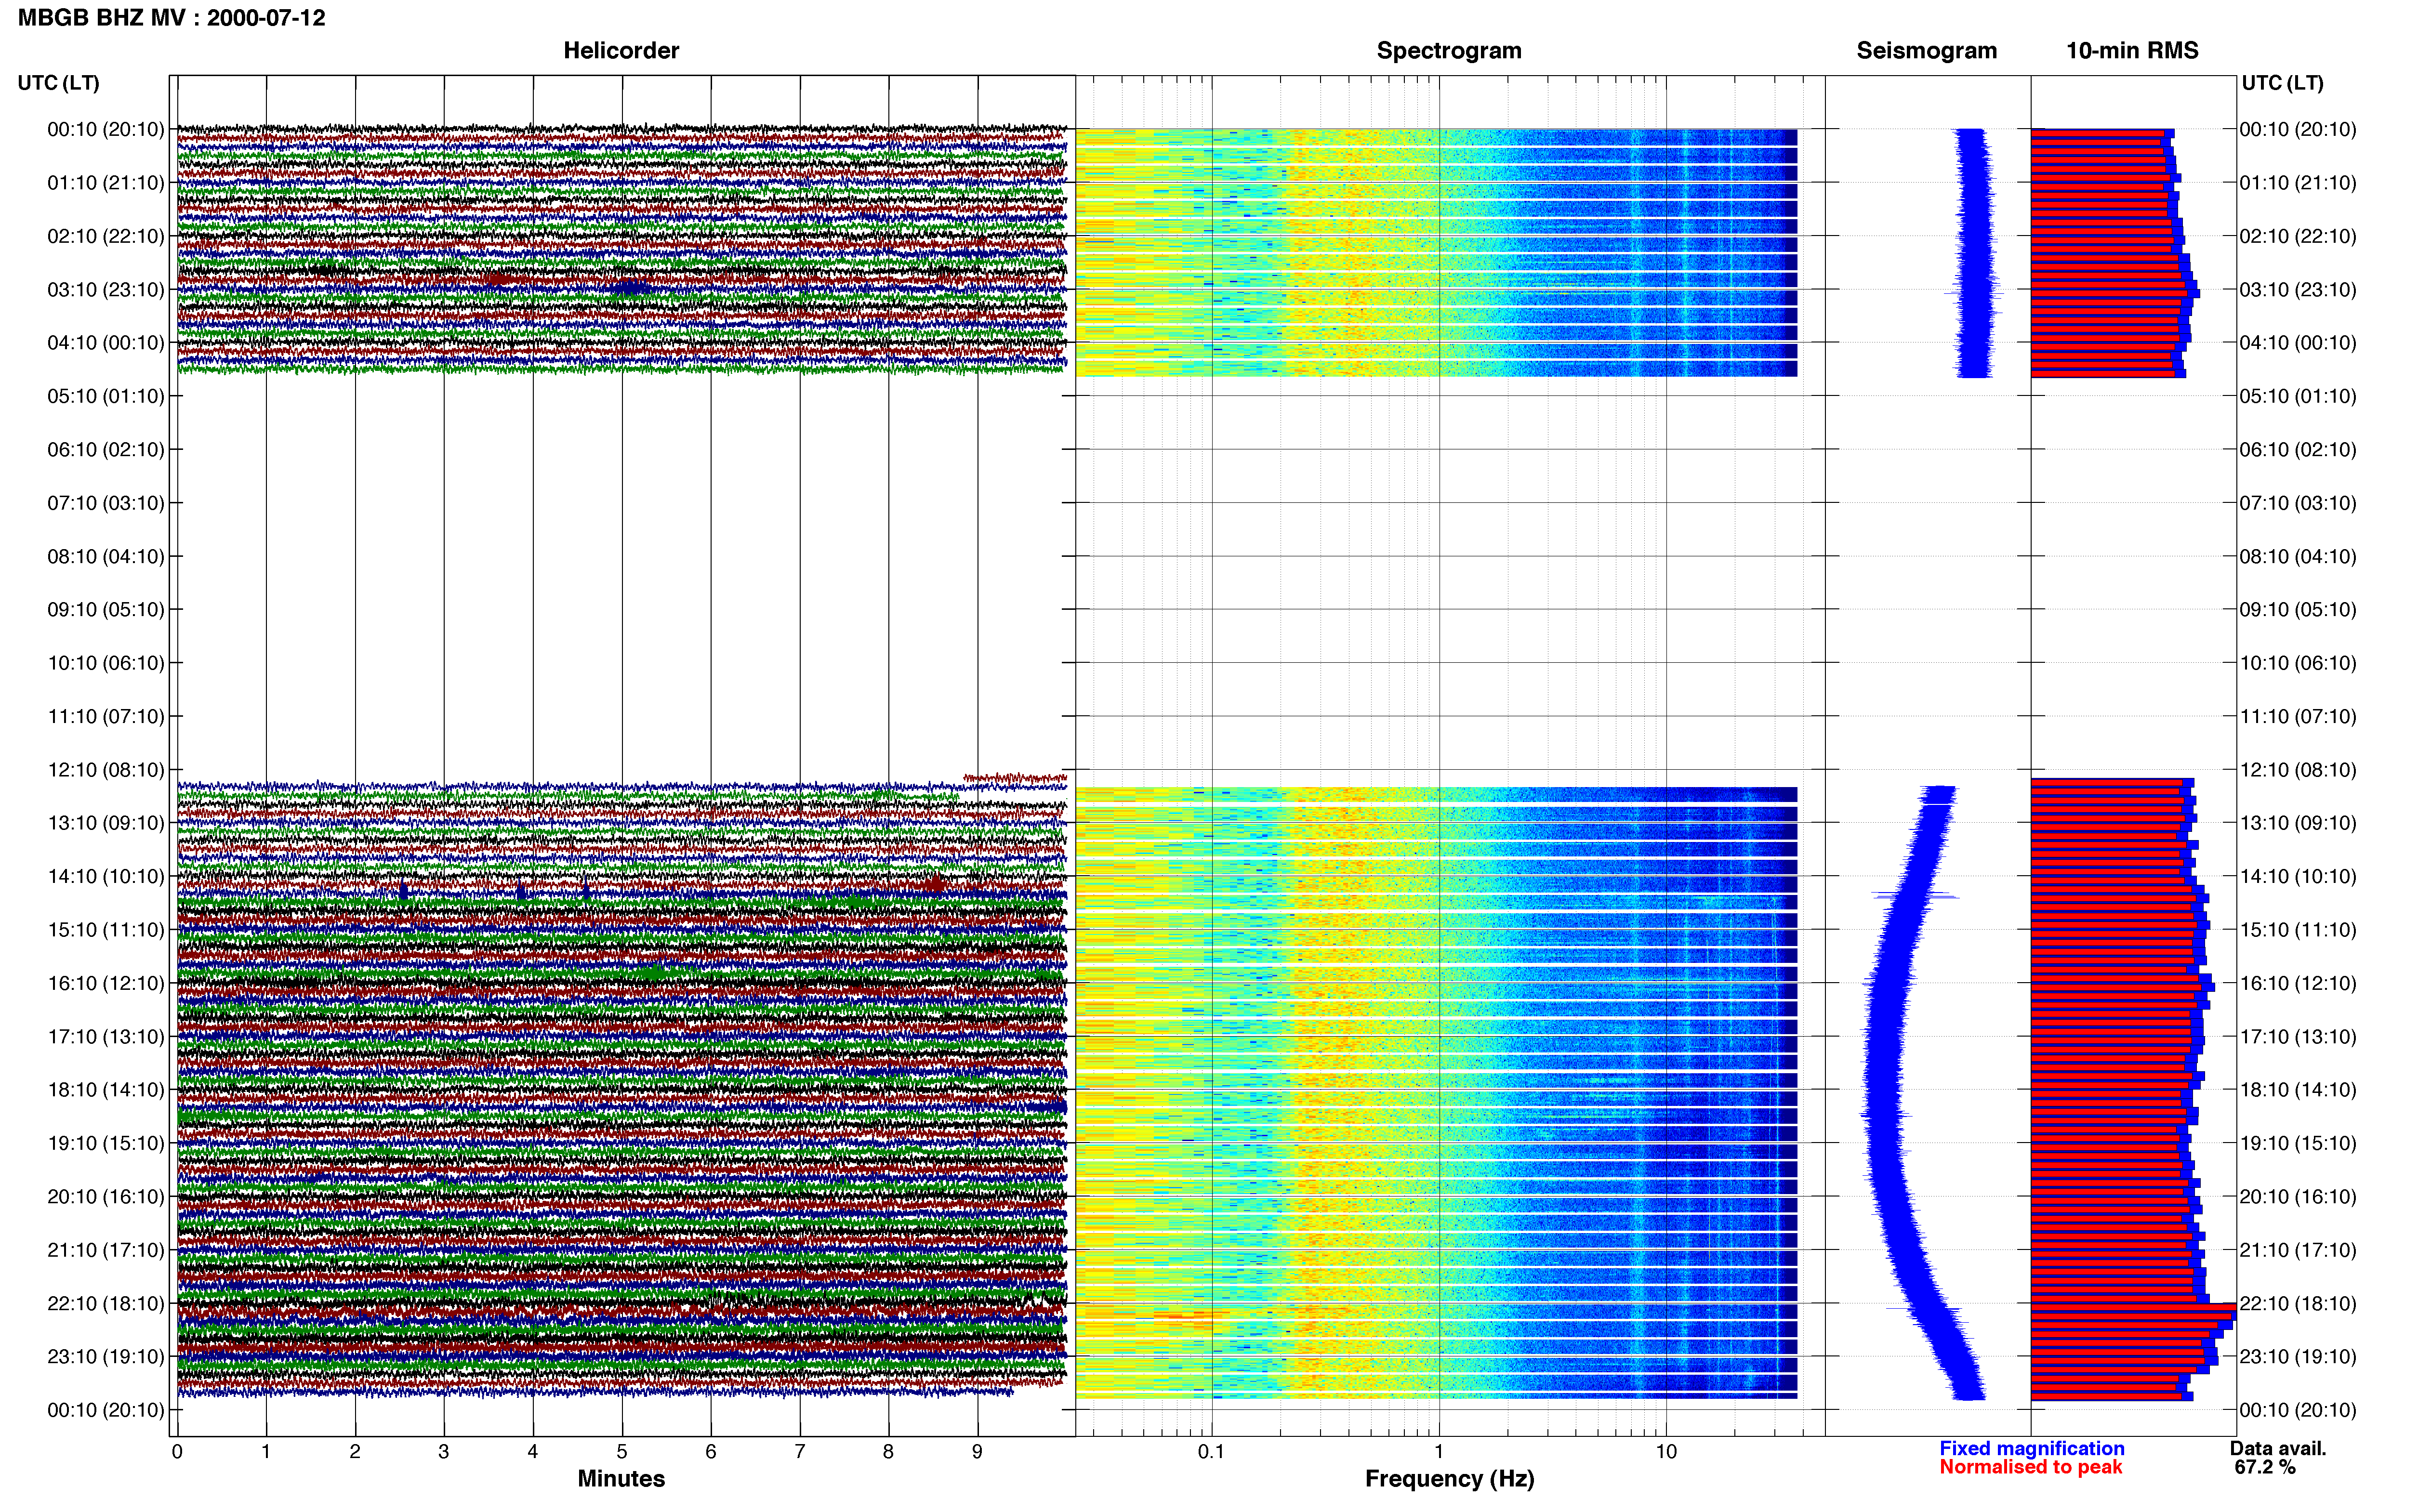Click left time label '15:10 (11:10)'
This screenshot has width=2418, height=1512.
point(106,930)
